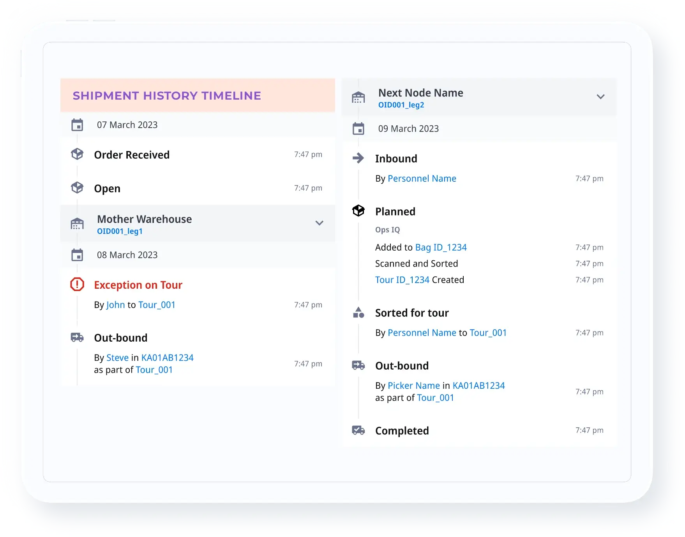Click the Inbound arrow icon
The image size is (685, 537).
[358, 158]
